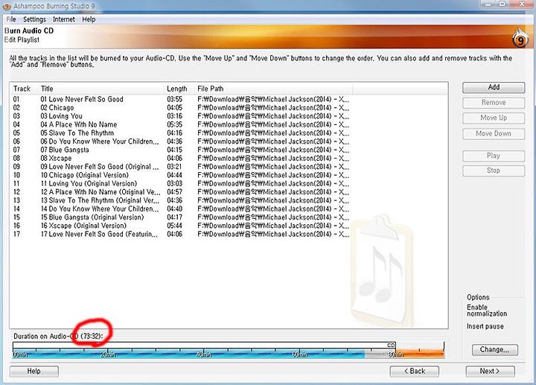Select track 11 Loving You (Original Version)
Screen dimensions: 536x385
pos(181,184)
